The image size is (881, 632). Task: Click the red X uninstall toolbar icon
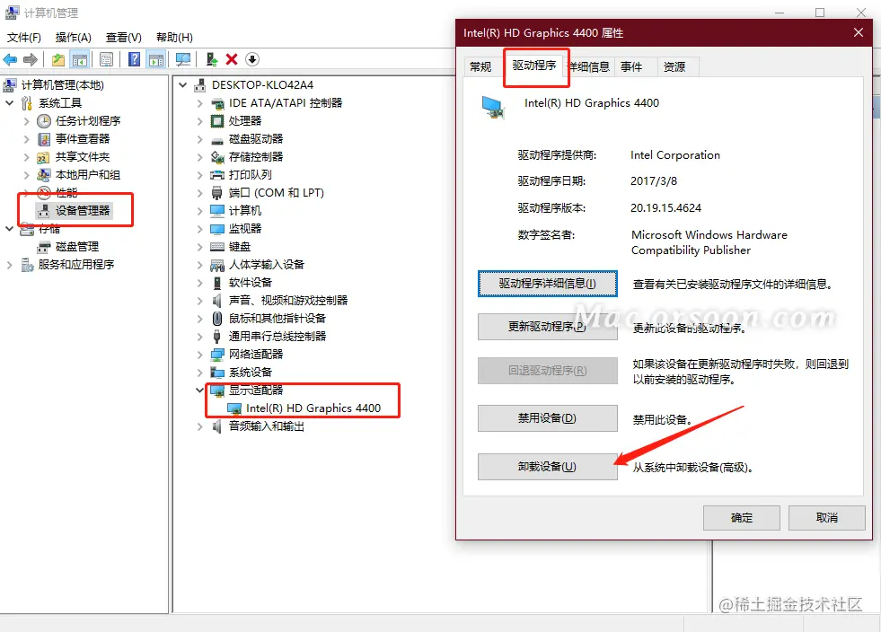point(232,59)
